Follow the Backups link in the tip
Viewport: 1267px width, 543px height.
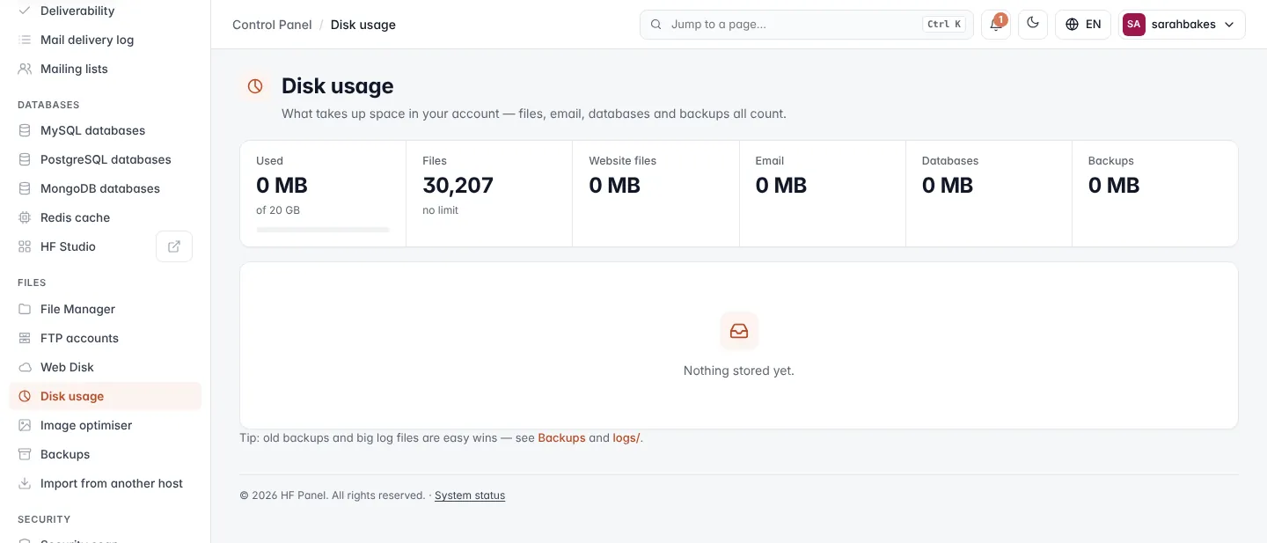pyautogui.click(x=561, y=437)
